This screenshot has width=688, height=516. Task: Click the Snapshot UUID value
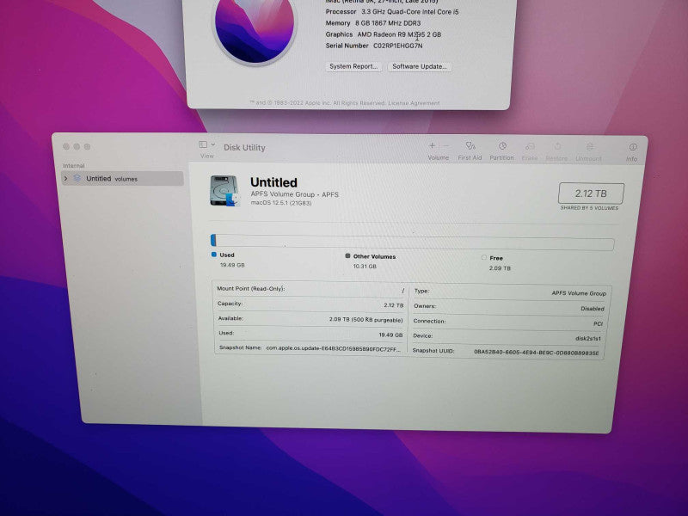536,353
